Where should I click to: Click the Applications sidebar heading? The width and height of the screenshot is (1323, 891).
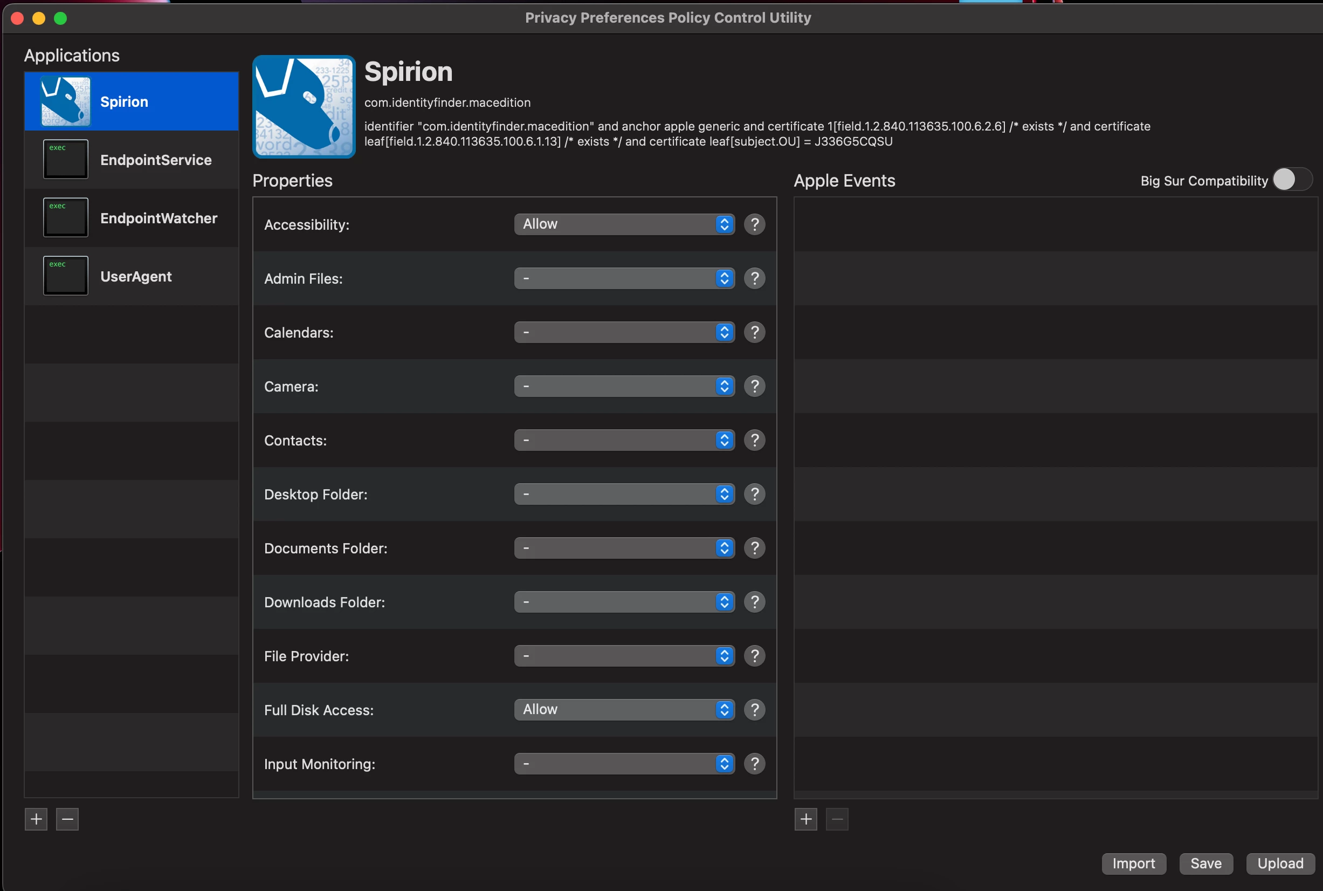[x=72, y=55]
